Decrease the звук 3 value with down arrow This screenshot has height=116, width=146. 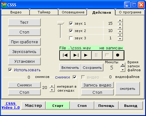click(120, 39)
